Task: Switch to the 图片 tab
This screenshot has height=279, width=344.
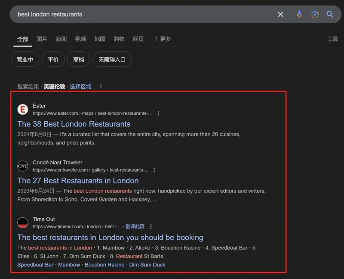Action: click(42, 39)
